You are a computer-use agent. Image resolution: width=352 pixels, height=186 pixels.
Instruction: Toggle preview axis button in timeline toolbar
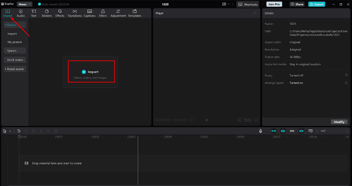301,131
